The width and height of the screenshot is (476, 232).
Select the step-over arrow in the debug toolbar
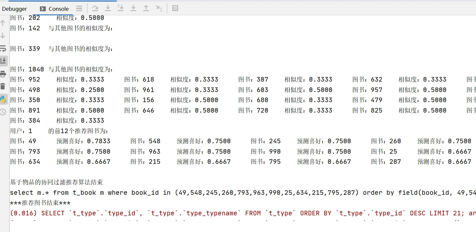coord(95,8)
